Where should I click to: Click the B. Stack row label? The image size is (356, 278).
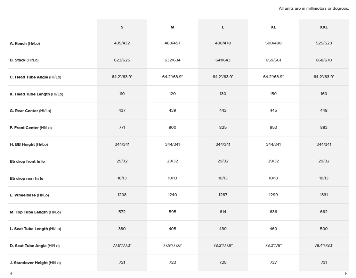pyautogui.click(x=24, y=60)
